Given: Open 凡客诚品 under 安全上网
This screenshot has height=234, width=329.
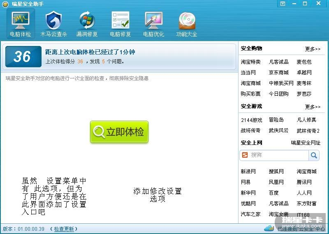Looking at the screenshot, I should coord(279,203).
